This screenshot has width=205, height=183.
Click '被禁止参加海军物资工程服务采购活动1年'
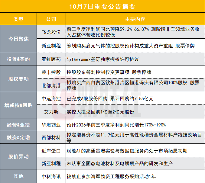111,176
